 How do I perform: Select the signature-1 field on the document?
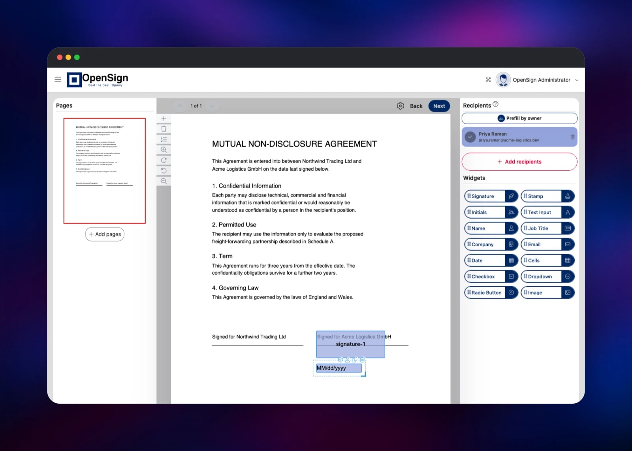coord(350,344)
